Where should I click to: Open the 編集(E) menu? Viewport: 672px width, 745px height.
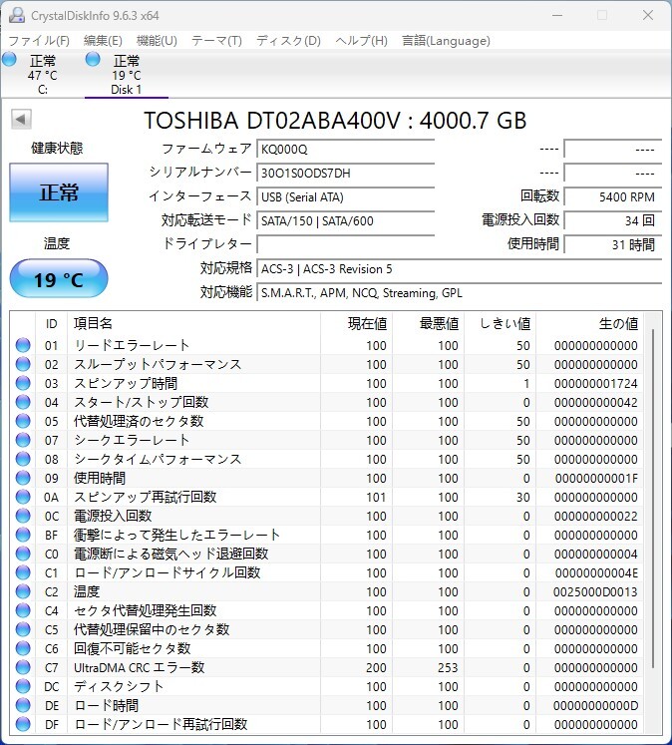point(103,41)
